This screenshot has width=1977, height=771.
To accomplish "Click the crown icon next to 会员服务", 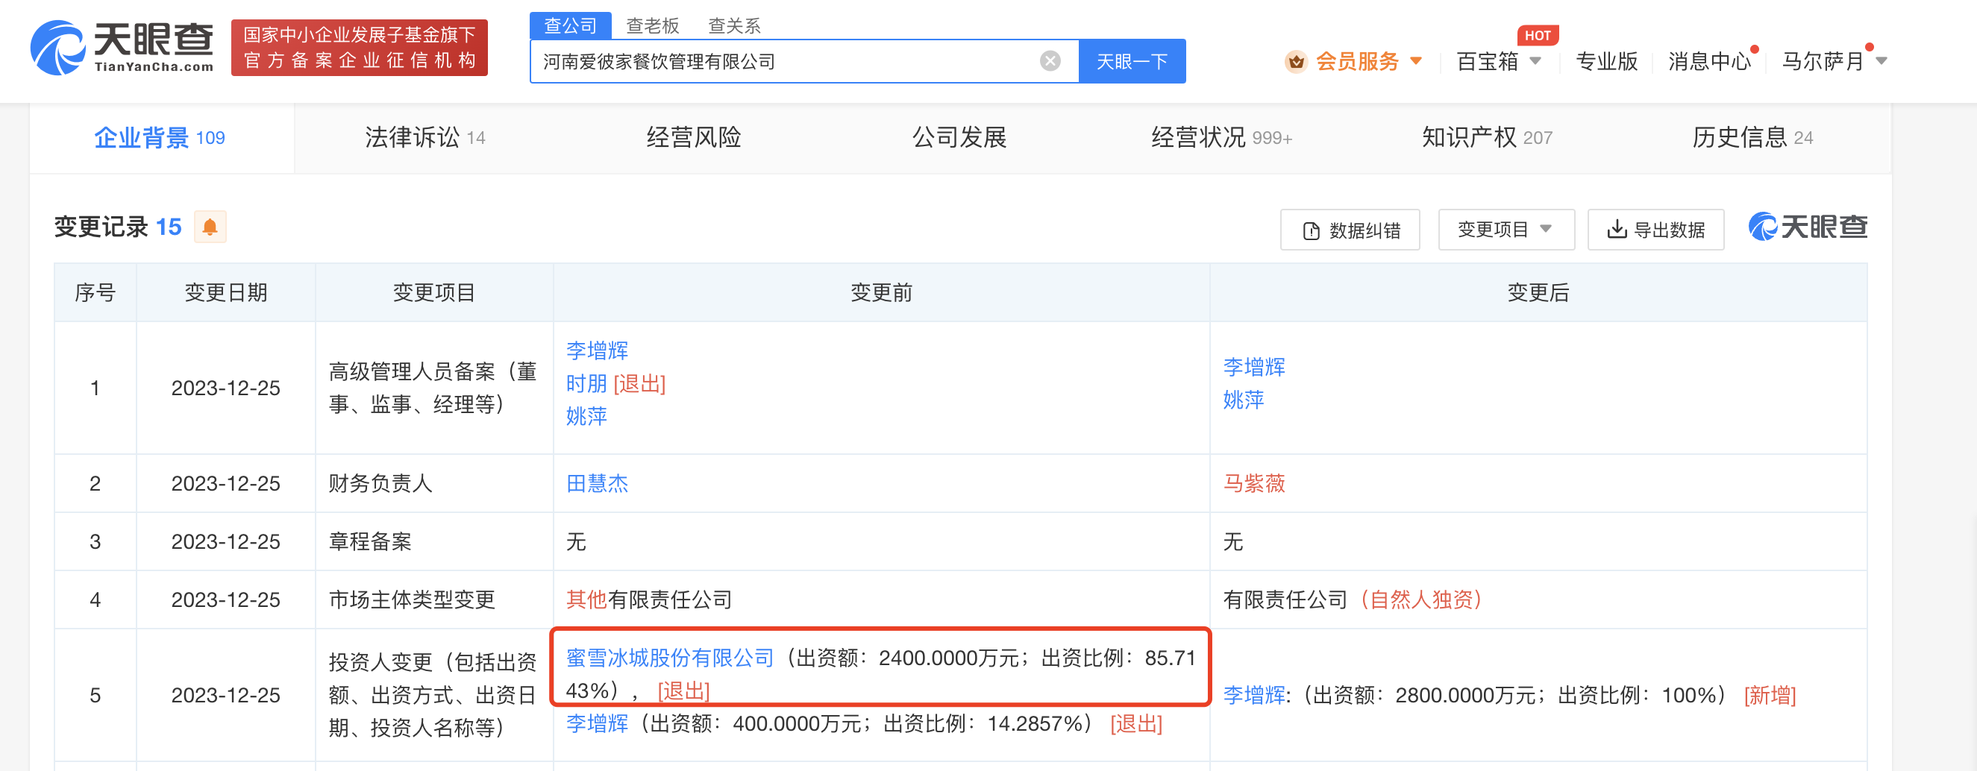I will coord(1295,61).
